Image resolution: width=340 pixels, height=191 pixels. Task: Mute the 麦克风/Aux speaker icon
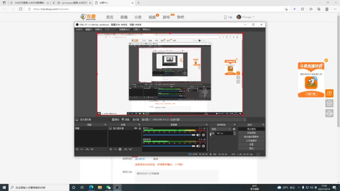click(x=198, y=135)
